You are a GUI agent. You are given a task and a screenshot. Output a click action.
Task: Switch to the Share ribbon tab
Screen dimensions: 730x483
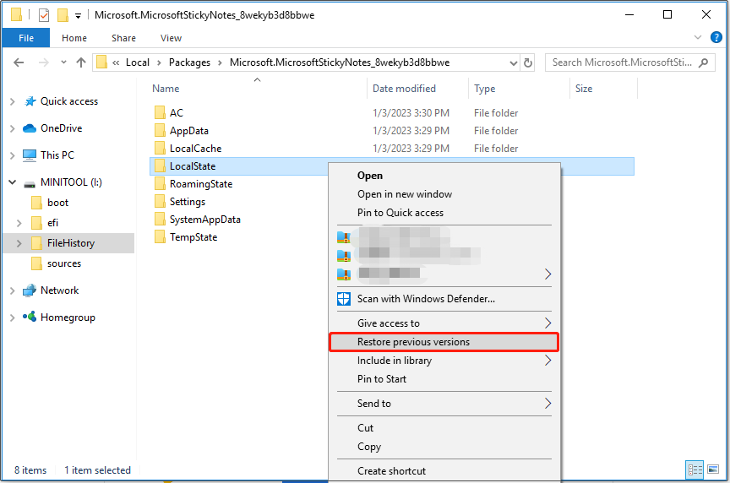[x=123, y=38]
